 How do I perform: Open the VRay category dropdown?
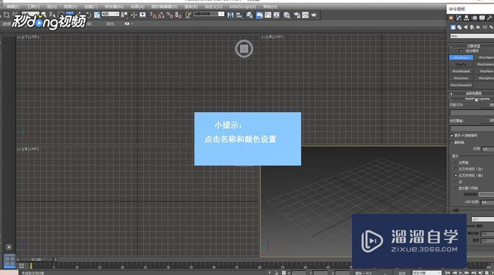pyautogui.click(x=472, y=36)
